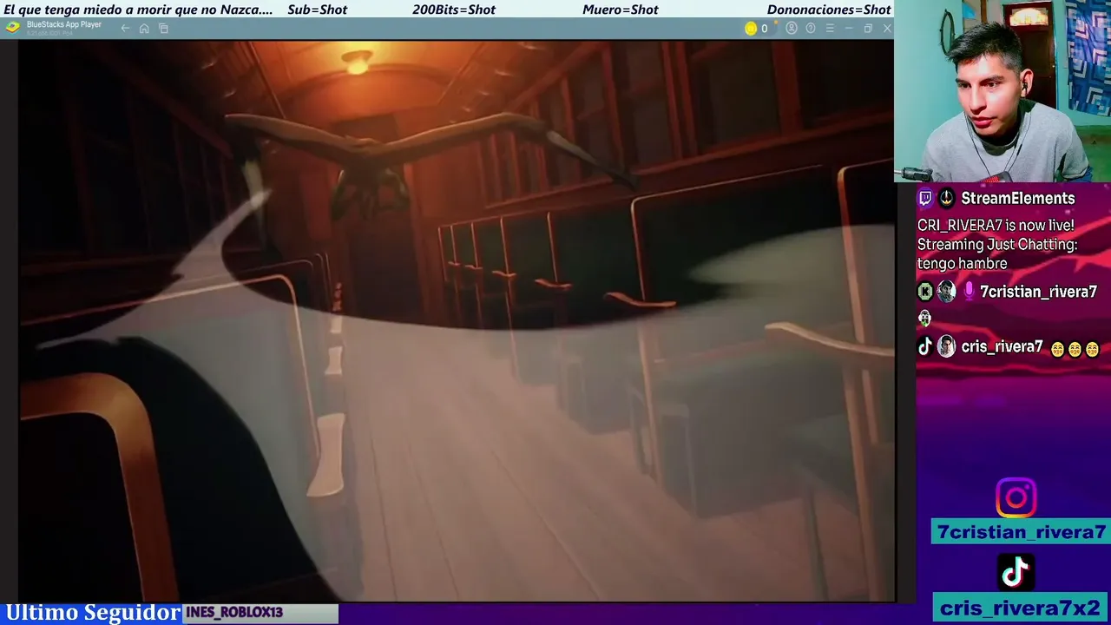1111x625 pixels.
Task: Click the gold coin icon
Action: 751,29
